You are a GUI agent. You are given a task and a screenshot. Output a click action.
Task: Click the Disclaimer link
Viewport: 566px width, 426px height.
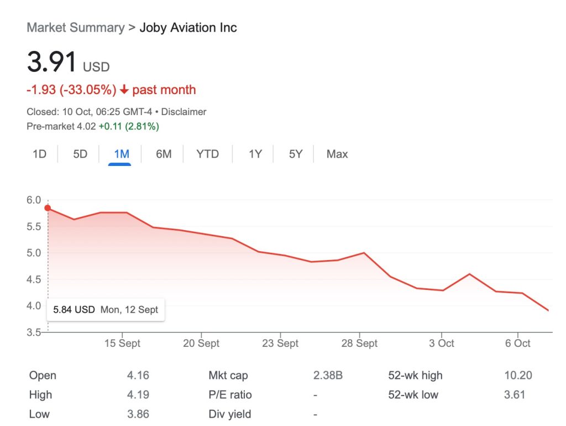[184, 112]
